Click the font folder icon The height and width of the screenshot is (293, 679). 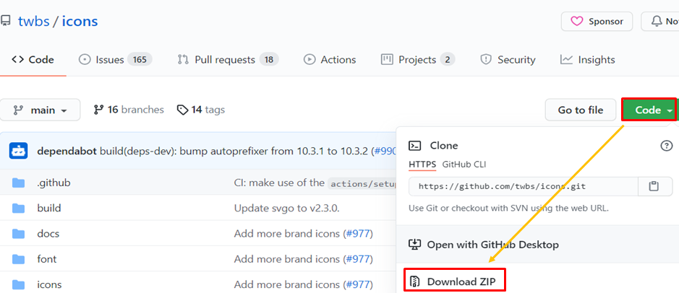coord(19,259)
